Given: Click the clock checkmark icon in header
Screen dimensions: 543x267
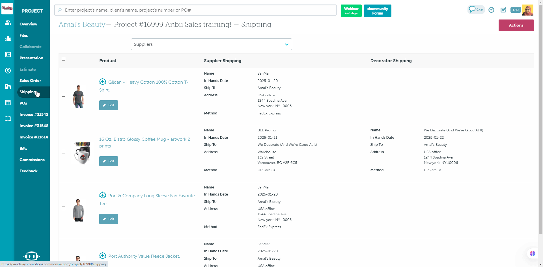Looking at the screenshot, I should click(x=491, y=10).
